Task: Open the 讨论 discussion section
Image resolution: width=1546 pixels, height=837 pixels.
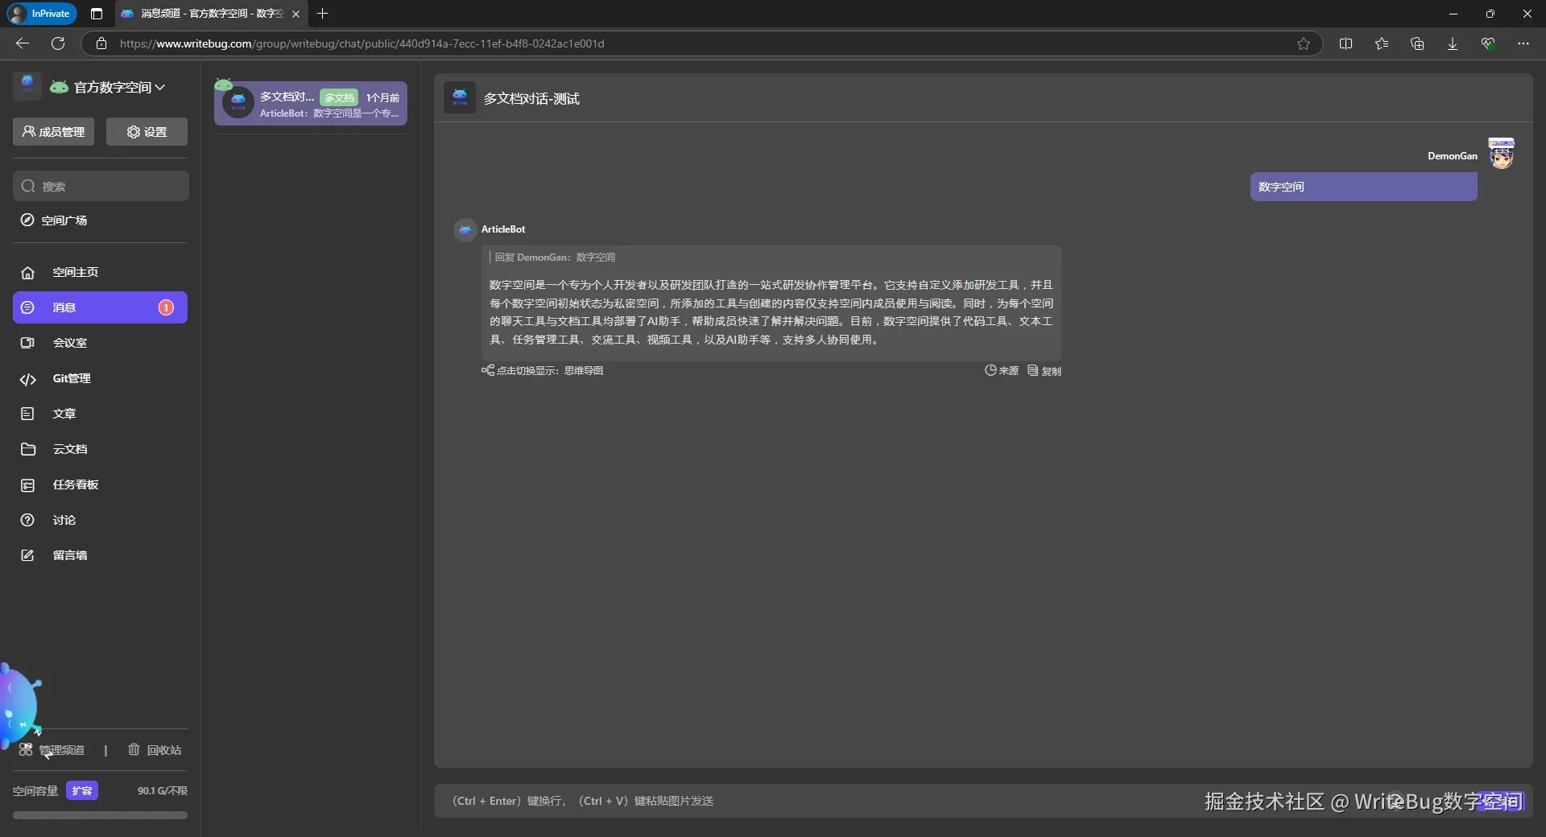Action: pyautogui.click(x=65, y=520)
